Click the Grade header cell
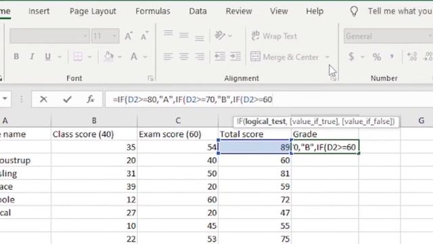This screenshot has height=244, width=433. (325, 134)
